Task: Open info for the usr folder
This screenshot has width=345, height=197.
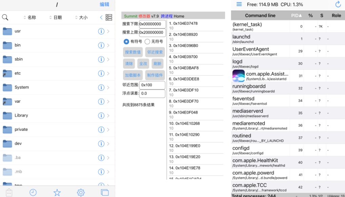Action: (101, 31)
